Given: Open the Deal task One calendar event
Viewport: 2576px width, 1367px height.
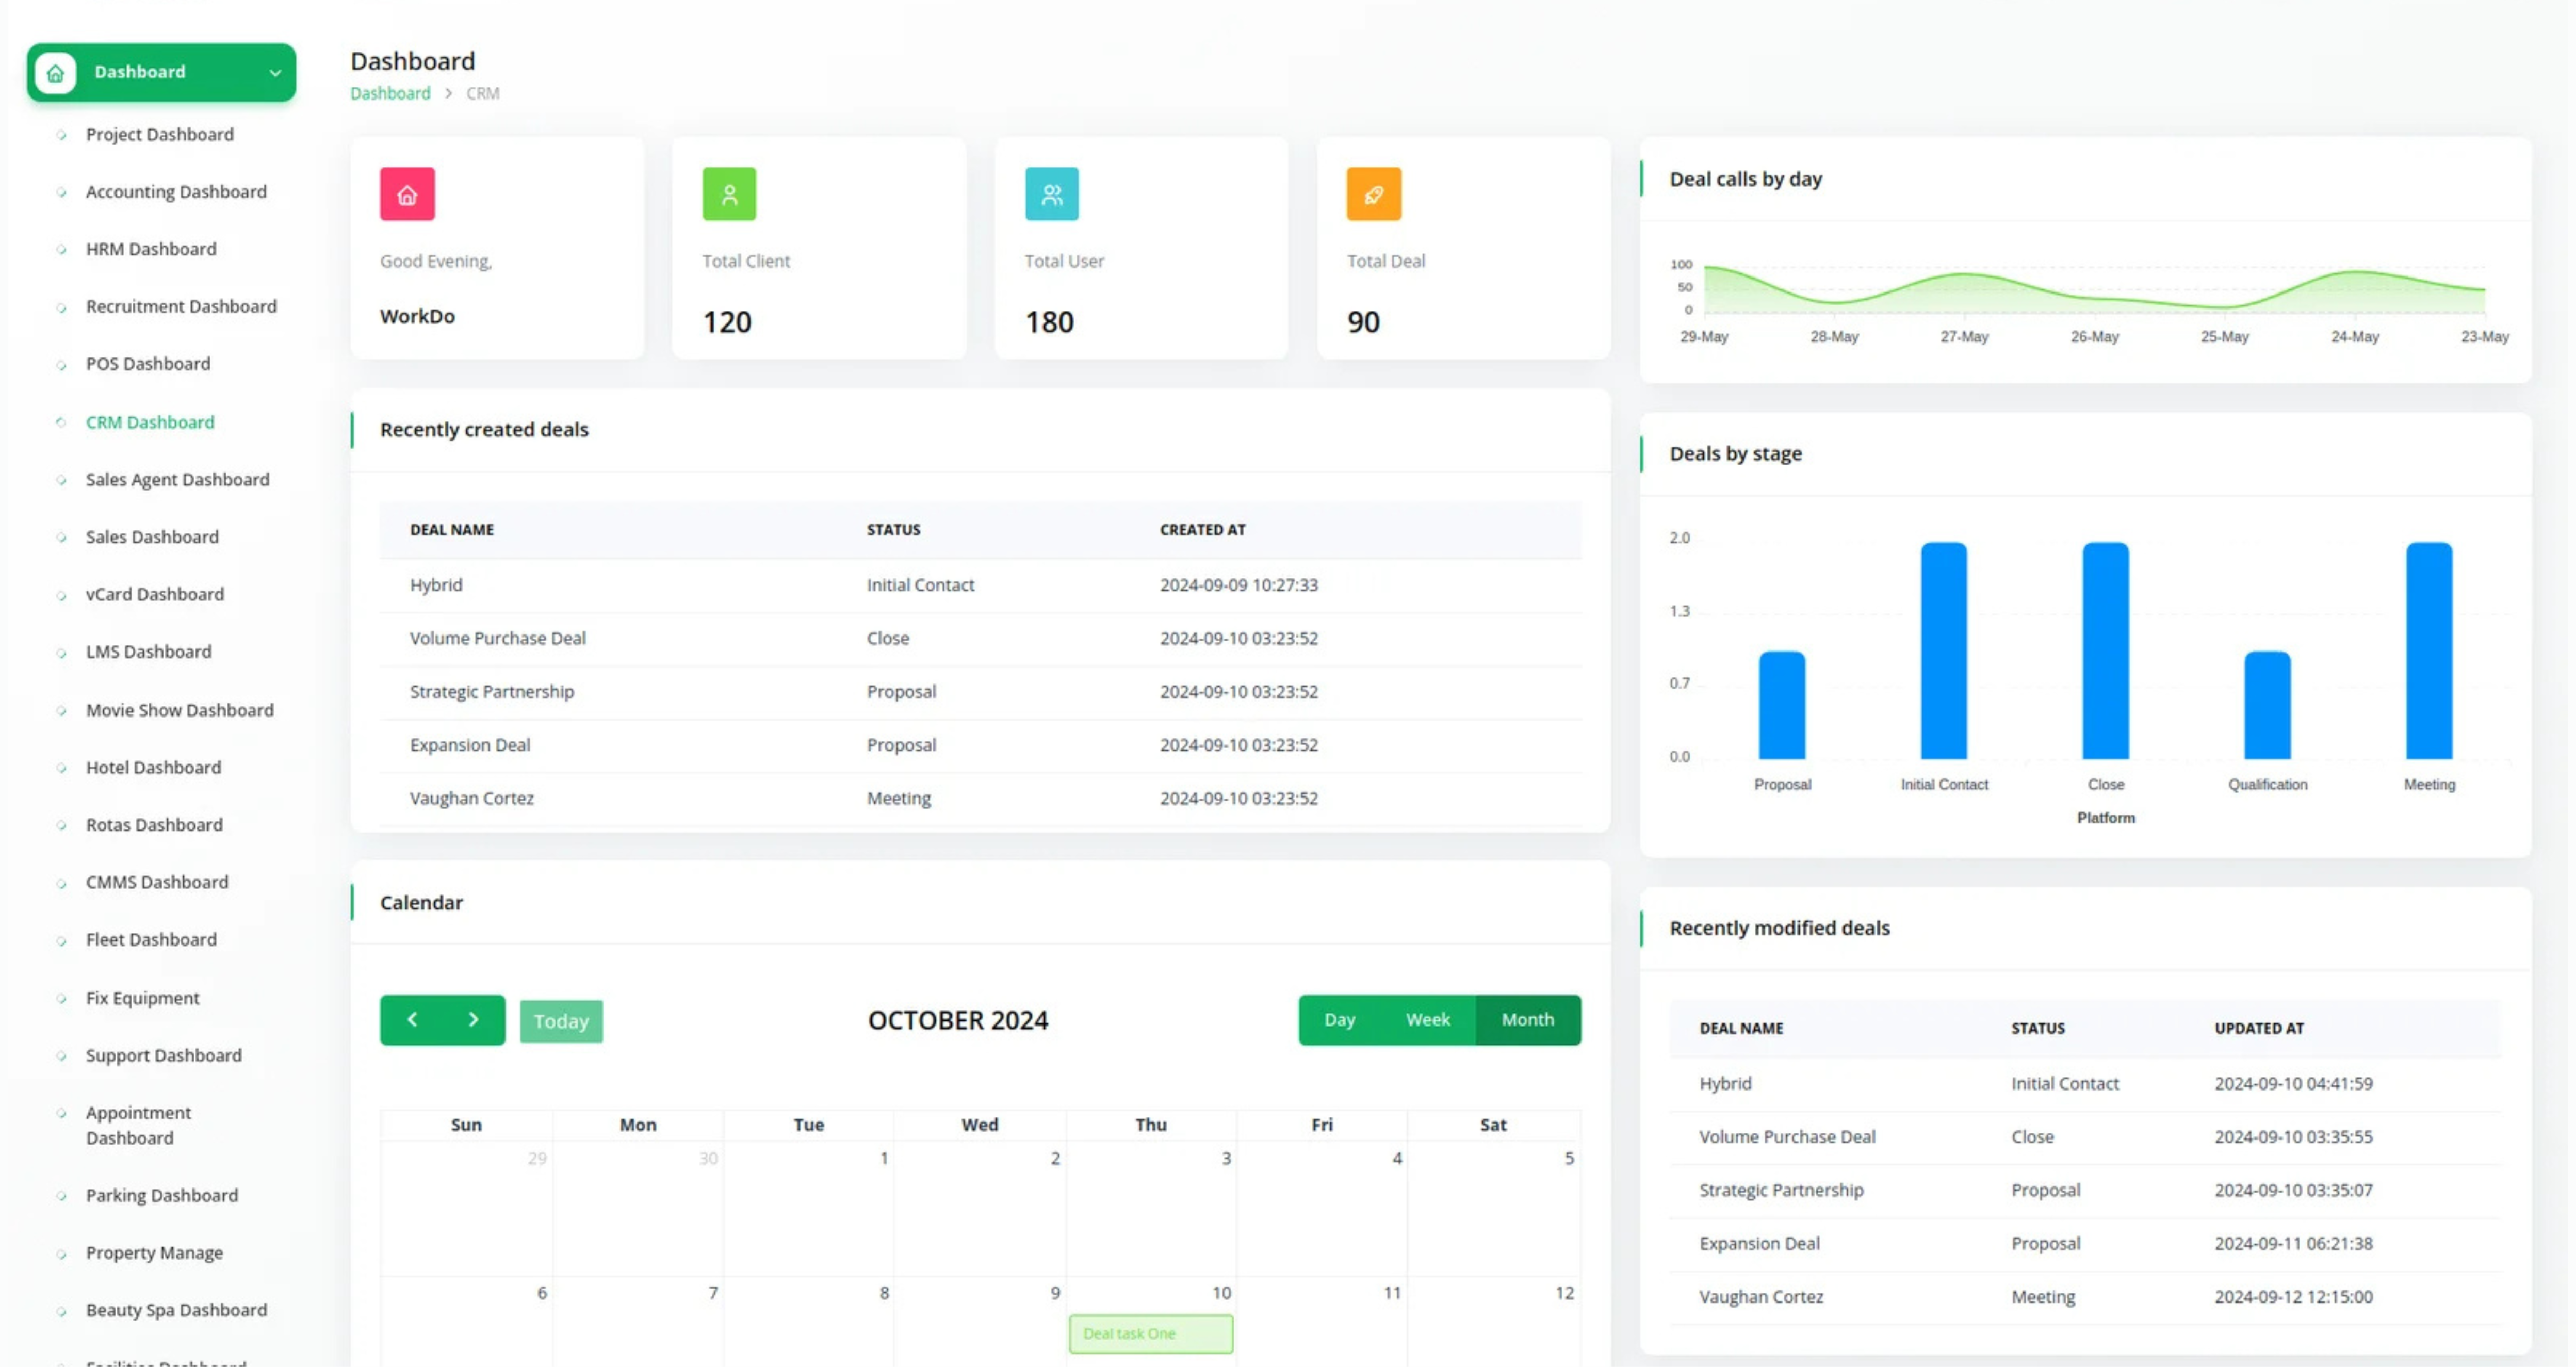Looking at the screenshot, I should (1150, 1333).
